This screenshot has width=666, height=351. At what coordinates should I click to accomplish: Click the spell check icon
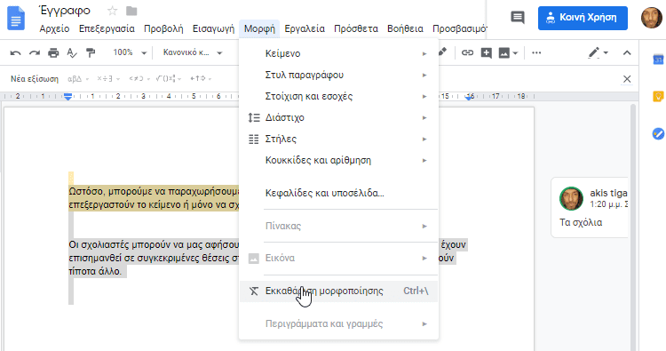click(x=72, y=53)
